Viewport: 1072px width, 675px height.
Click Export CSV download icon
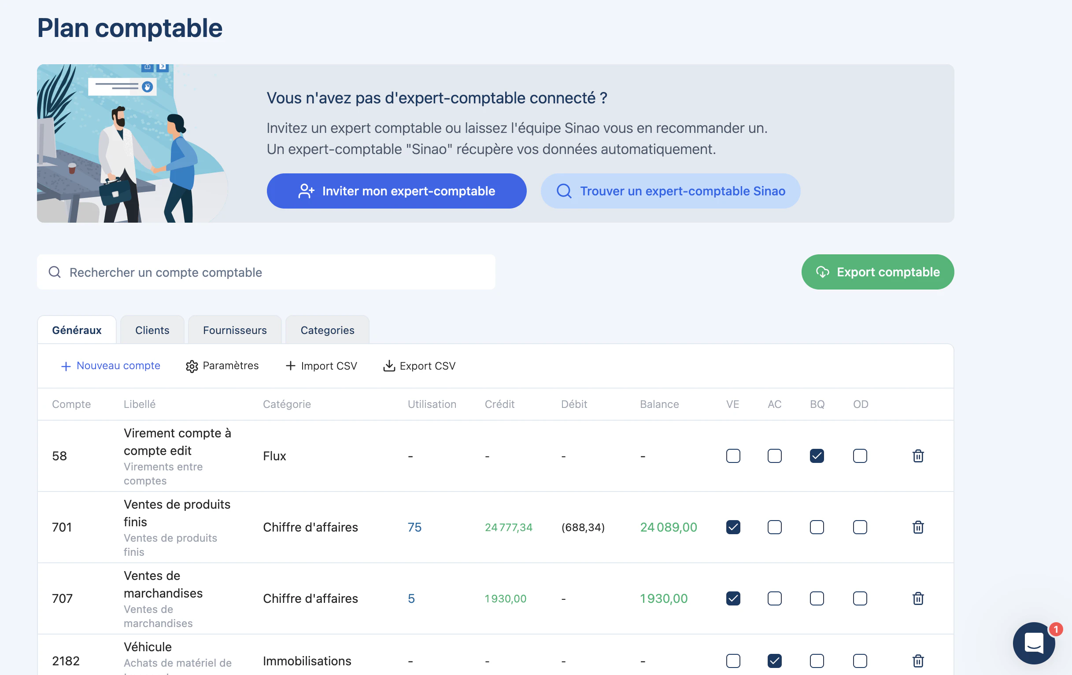pos(389,366)
